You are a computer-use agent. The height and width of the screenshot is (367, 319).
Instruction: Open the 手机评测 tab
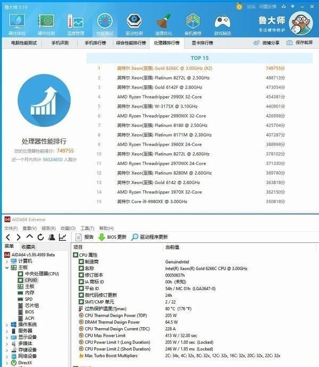tap(60, 43)
